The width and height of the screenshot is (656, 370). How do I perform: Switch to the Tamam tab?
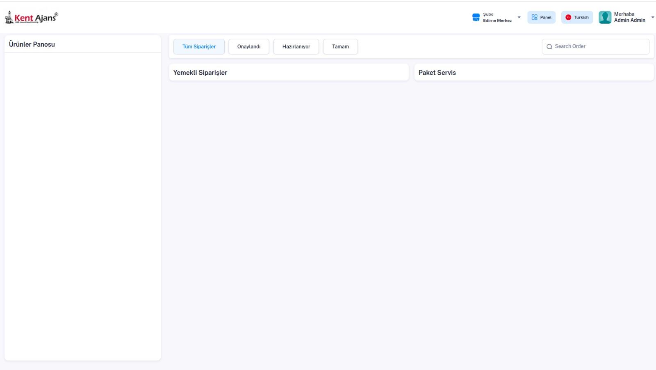coord(340,47)
